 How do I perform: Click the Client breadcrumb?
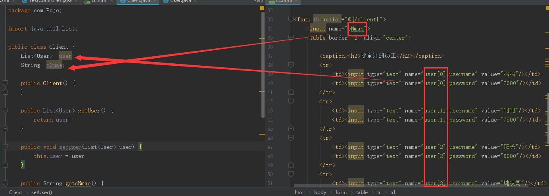click(x=15, y=192)
